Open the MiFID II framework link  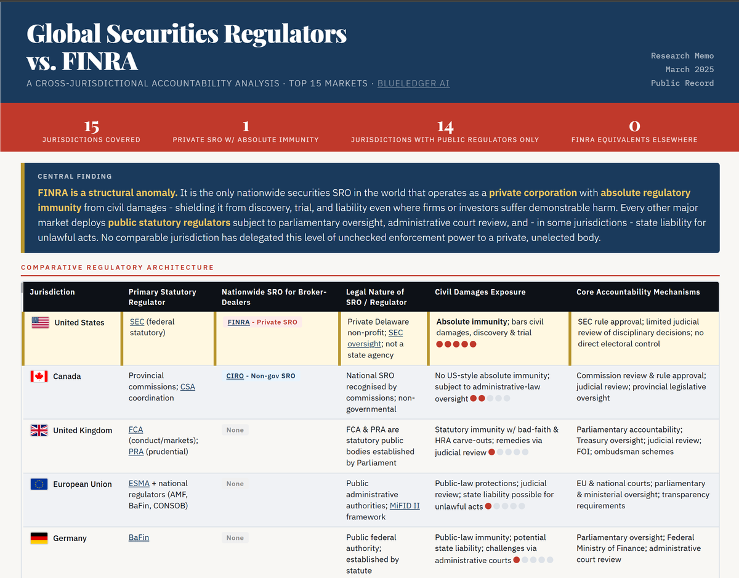[405, 506]
